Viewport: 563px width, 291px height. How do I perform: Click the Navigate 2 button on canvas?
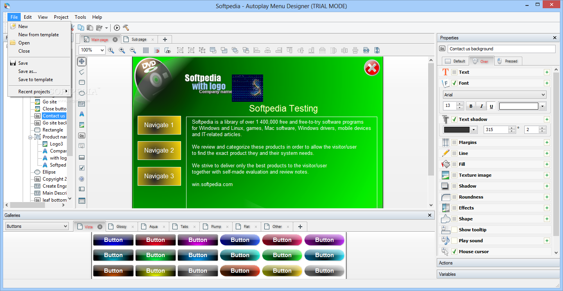[x=159, y=151]
